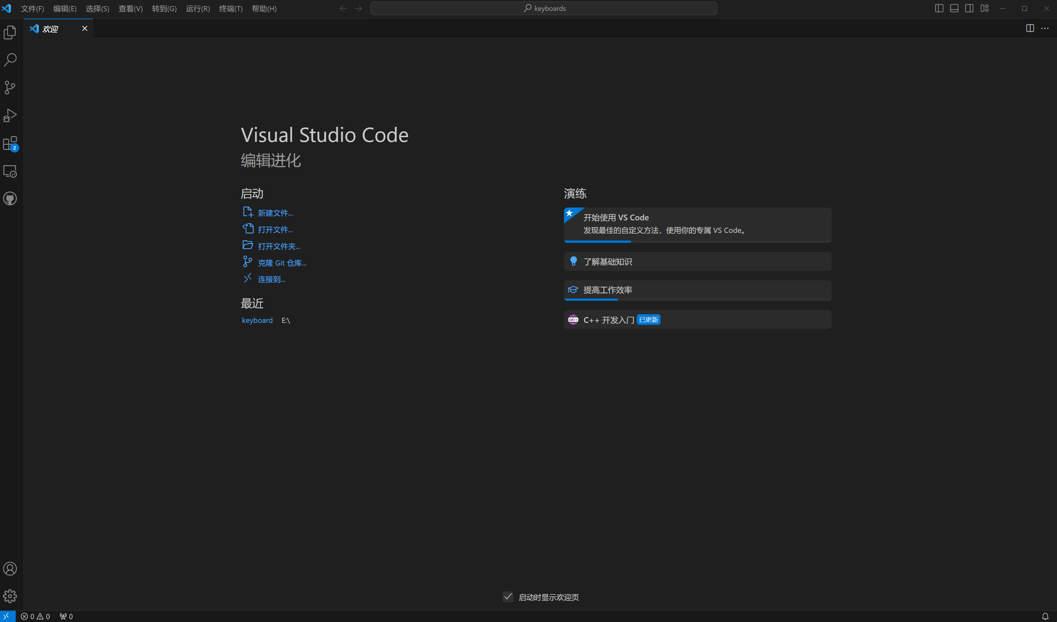The width and height of the screenshot is (1057, 622).
Task: Click the keyboards command center search box
Action: point(544,8)
